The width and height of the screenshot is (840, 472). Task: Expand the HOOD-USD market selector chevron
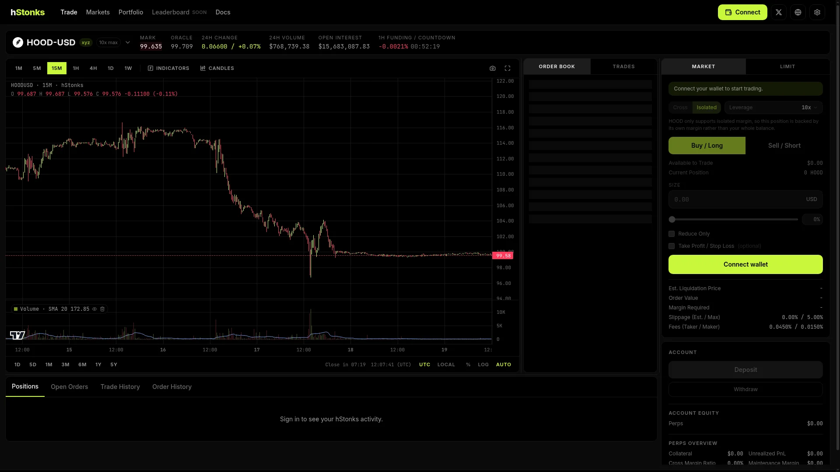coord(128,42)
